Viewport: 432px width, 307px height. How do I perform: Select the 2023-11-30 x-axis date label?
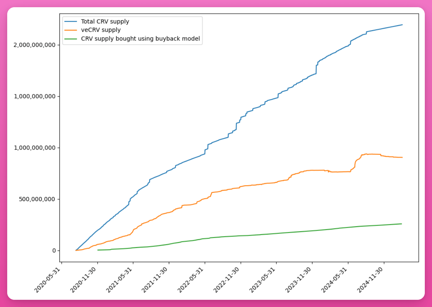pyautogui.click(x=300, y=279)
